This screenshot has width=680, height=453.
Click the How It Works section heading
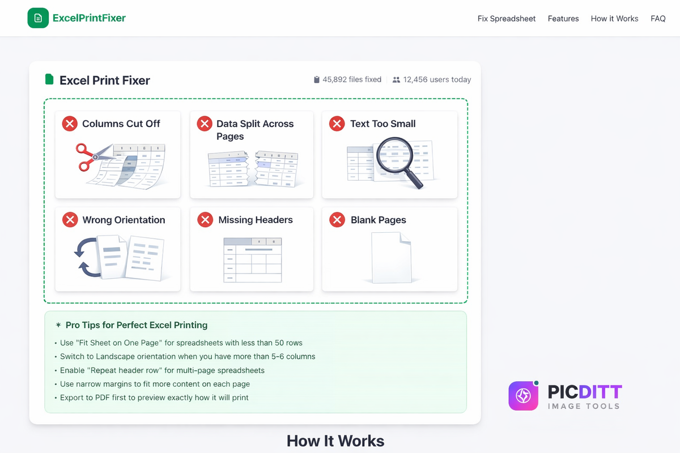335,441
